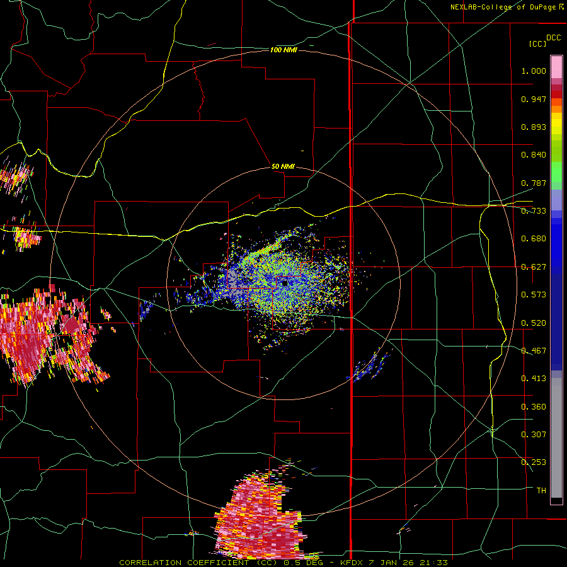Click the 0.413 scale value
Image resolution: width=567 pixels, height=567 pixels.
534,379
